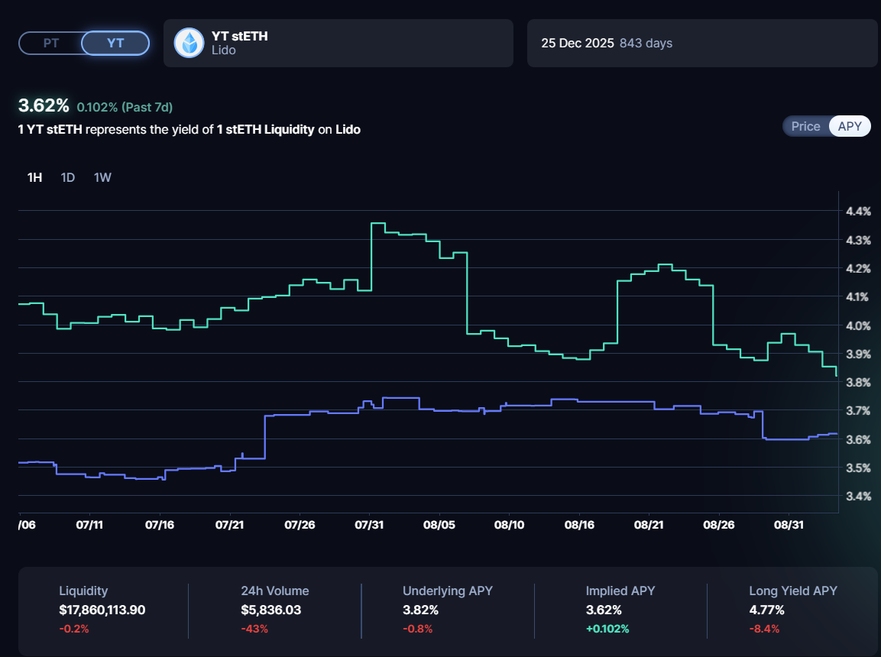
Task: Click the 07/31 date axis label
Action: click(x=369, y=525)
